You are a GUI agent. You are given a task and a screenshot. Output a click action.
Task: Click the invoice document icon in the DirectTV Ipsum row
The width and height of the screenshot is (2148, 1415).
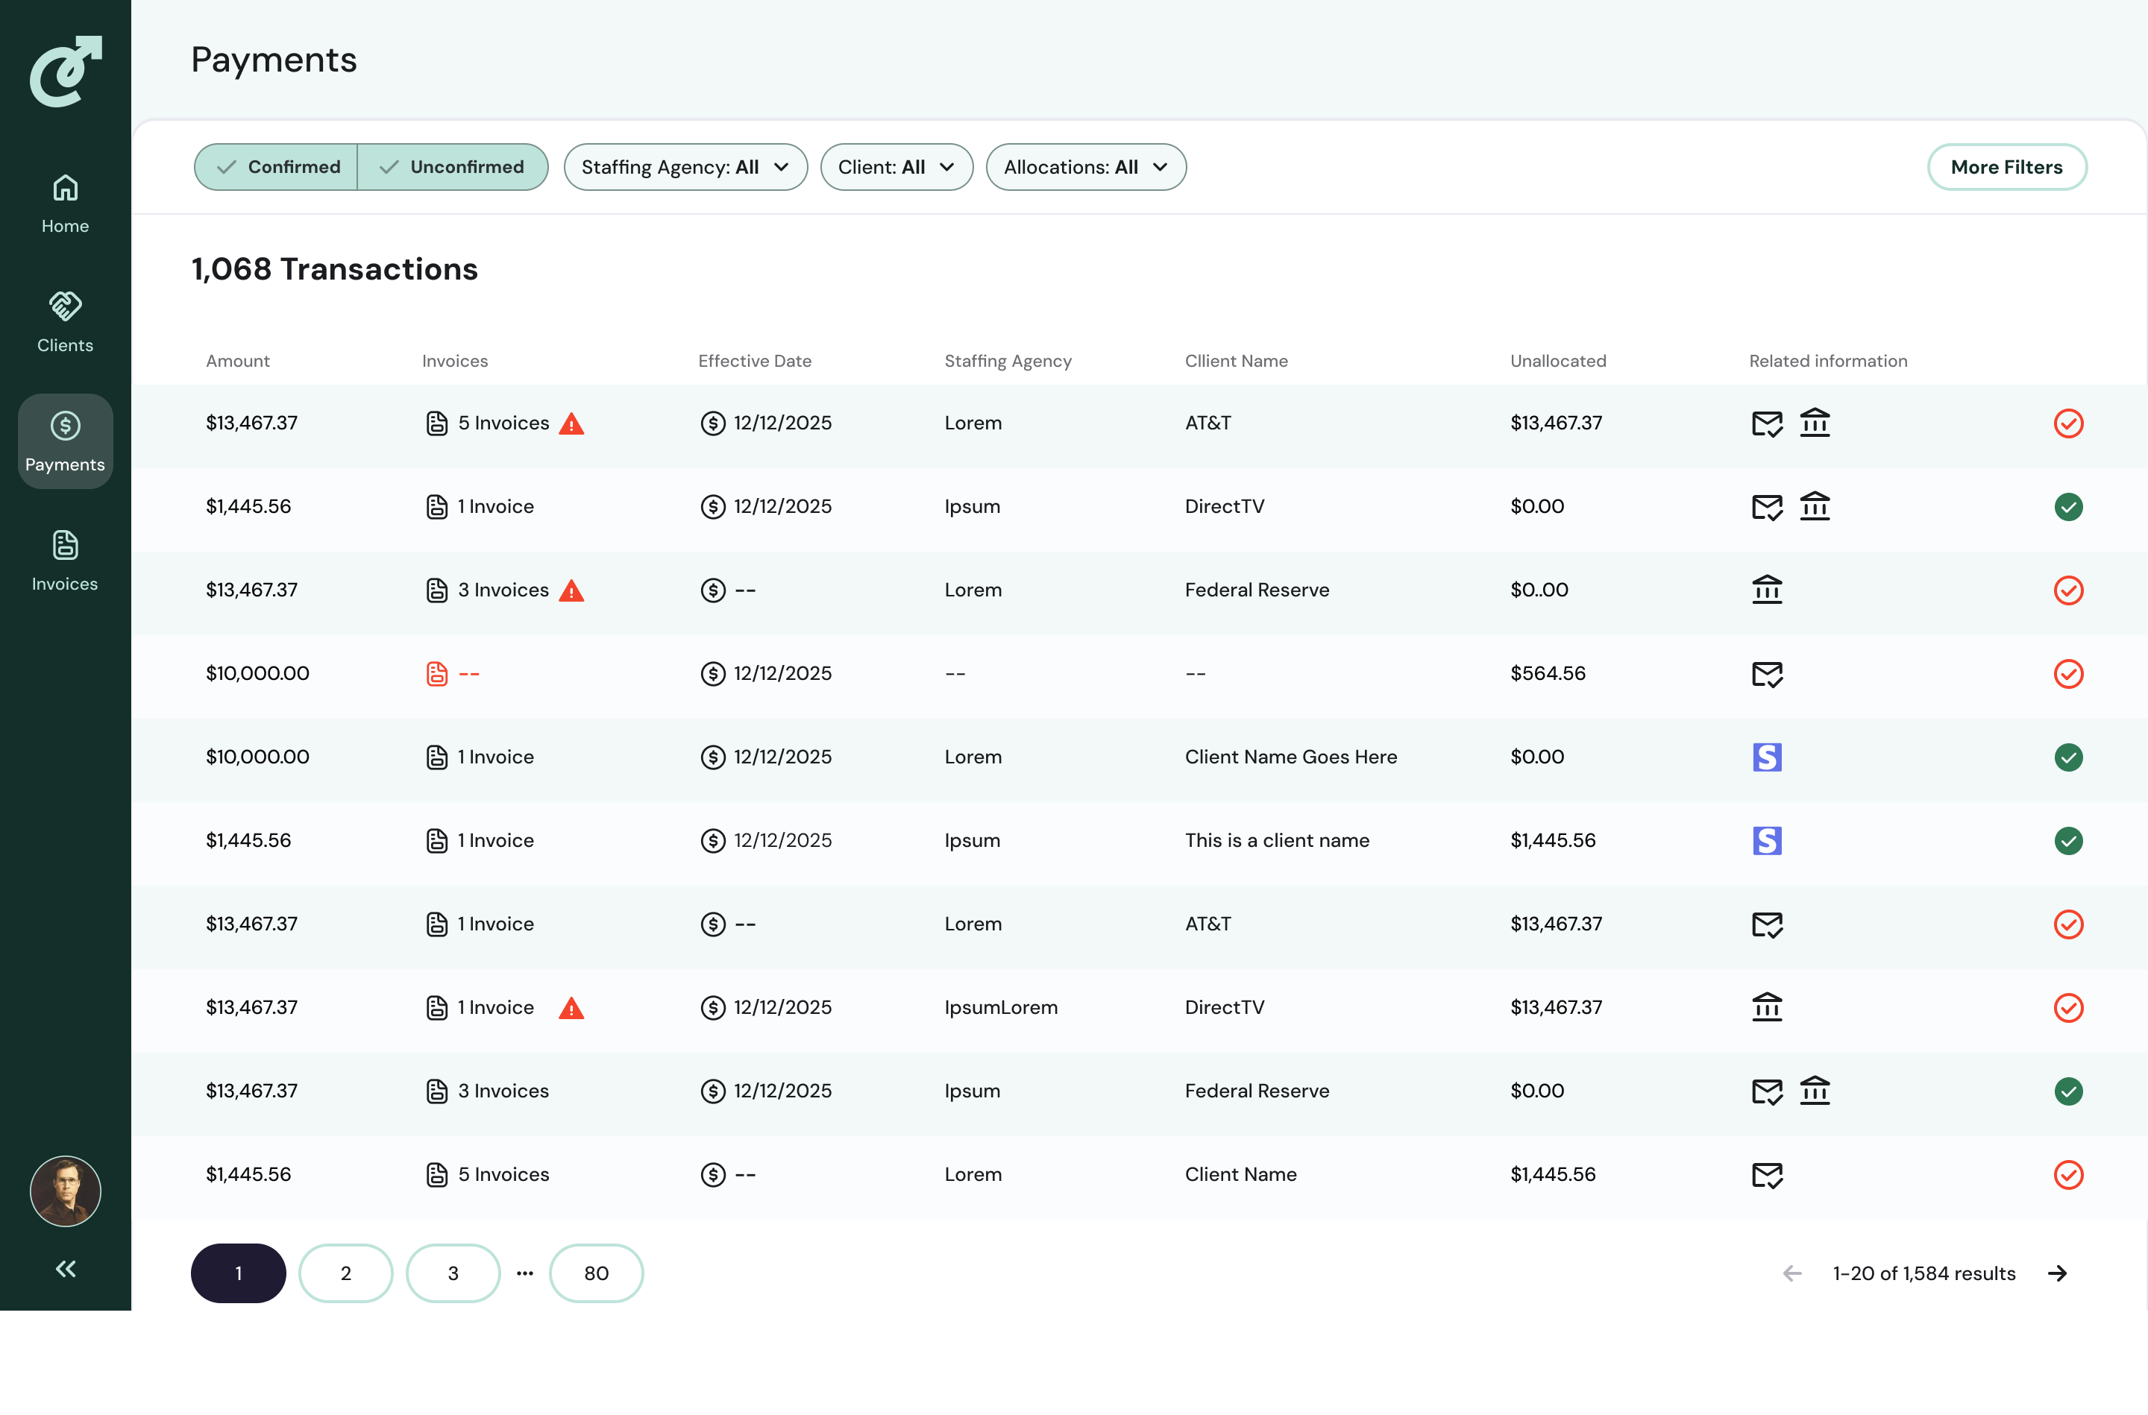click(x=437, y=507)
